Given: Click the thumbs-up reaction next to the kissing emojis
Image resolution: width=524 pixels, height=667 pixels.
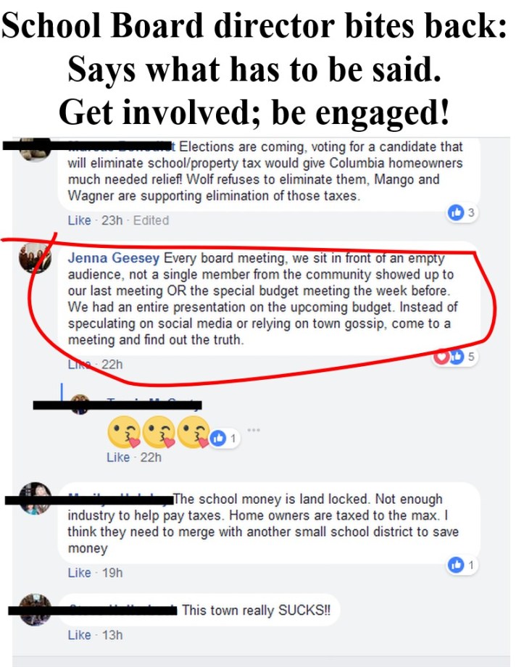Looking at the screenshot, I should [x=218, y=438].
